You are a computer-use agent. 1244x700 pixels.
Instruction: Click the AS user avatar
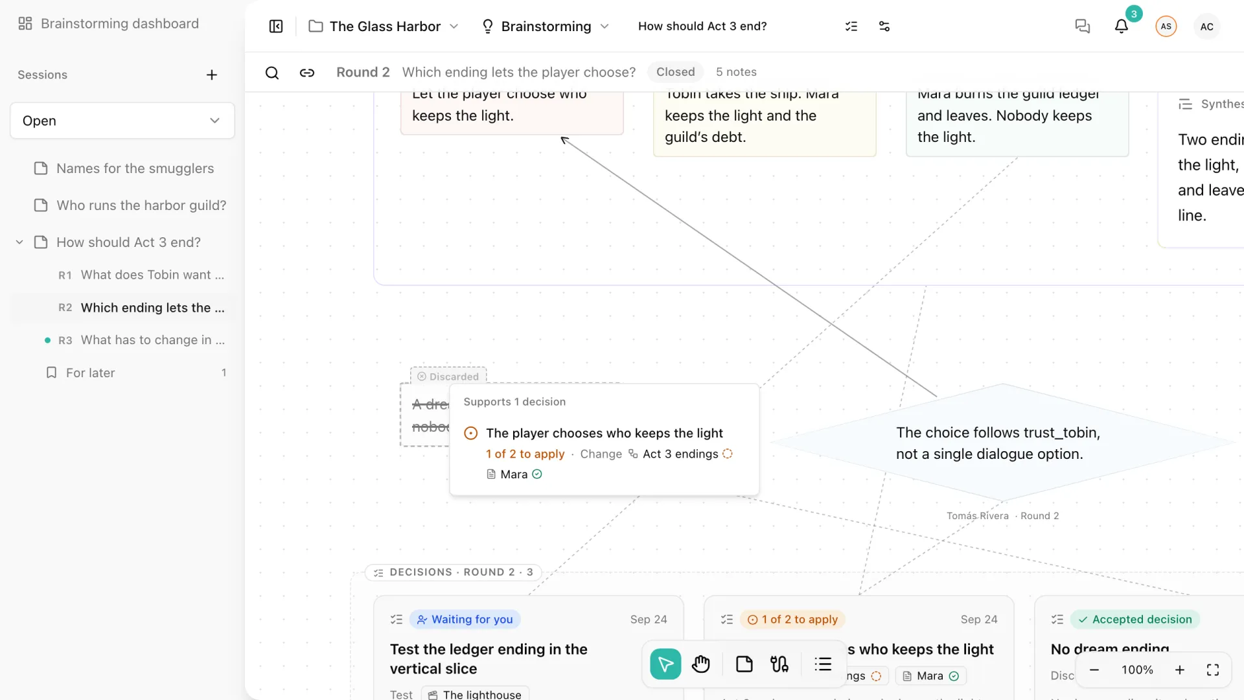[x=1166, y=27]
